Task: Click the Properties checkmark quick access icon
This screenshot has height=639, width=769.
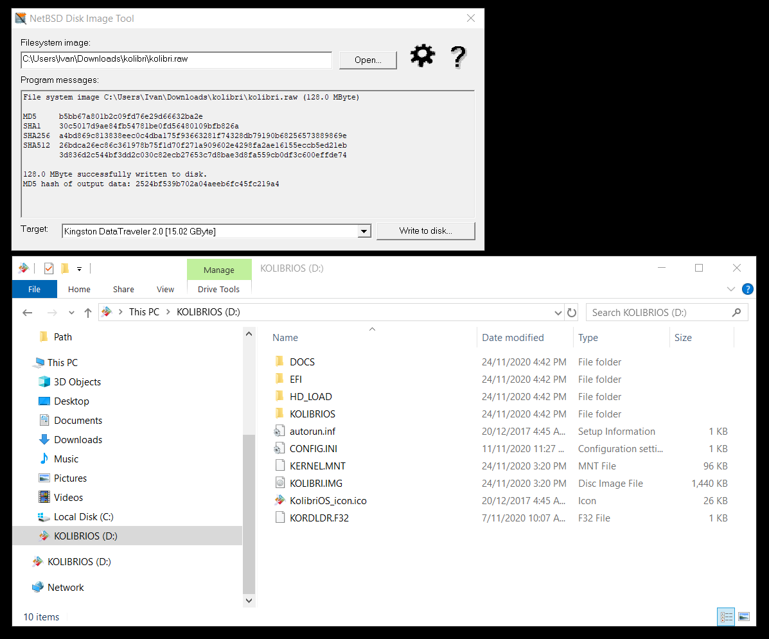Action: point(48,268)
